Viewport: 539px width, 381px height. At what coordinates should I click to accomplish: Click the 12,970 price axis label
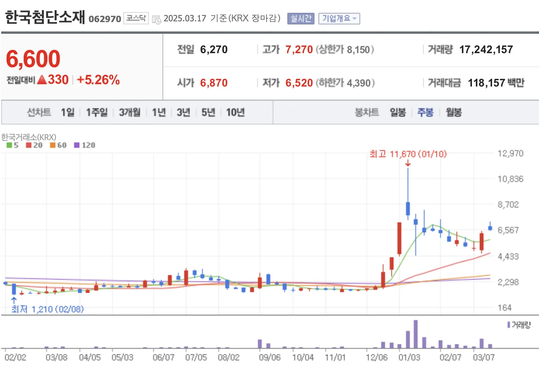[x=510, y=153]
